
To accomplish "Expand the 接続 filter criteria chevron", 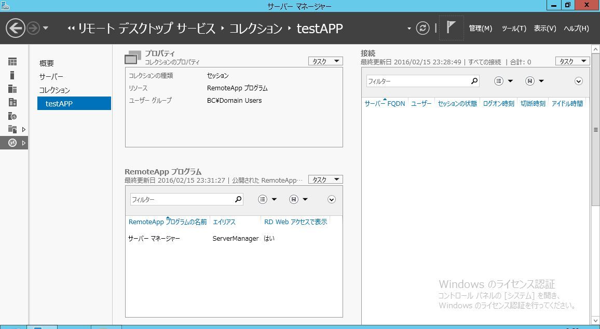I will click(x=579, y=81).
